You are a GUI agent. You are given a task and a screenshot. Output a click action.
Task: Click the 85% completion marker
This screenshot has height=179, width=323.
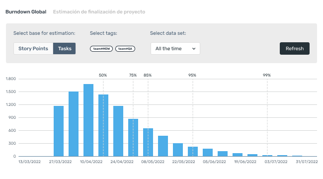[148, 75]
